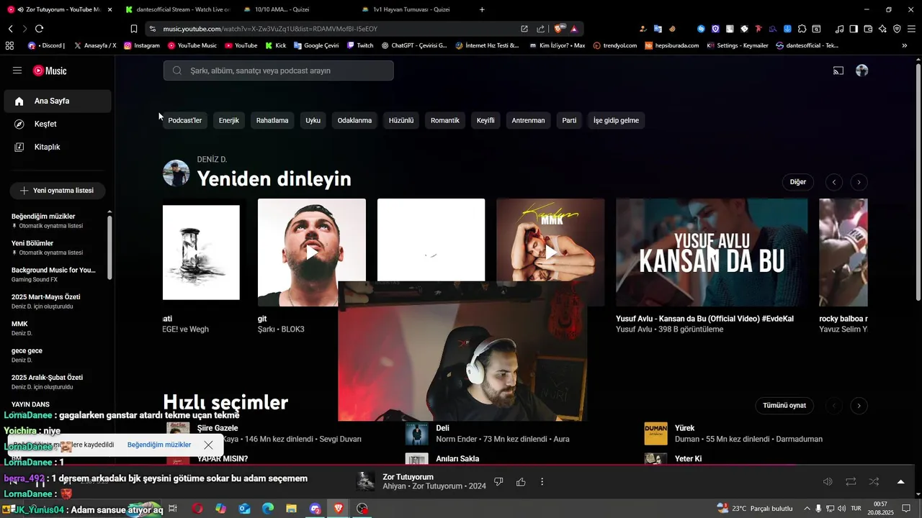Select the İşe gidip gelme chip
The height and width of the screenshot is (518, 922).
616,120
